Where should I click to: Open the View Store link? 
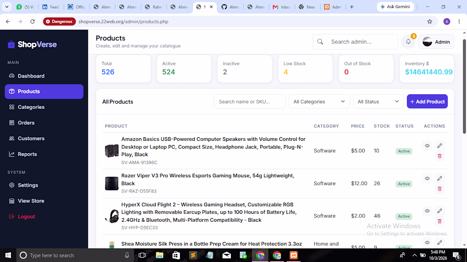tap(44, 201)
